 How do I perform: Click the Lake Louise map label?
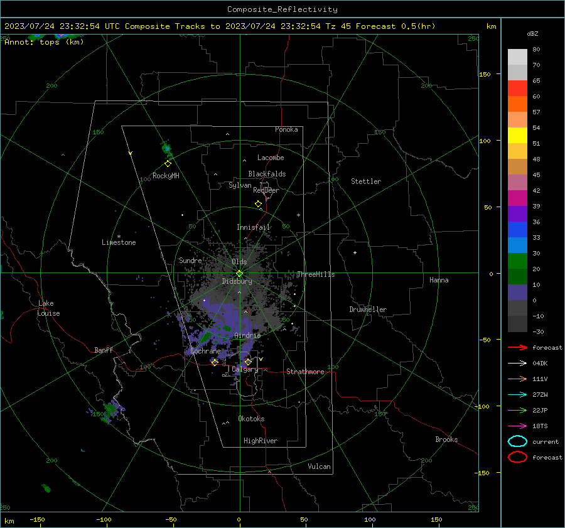tap(48, 308)
